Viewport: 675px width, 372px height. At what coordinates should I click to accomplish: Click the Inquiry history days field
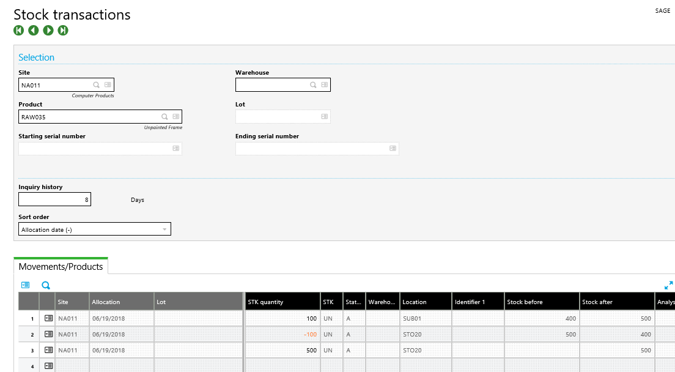(x=54, y=199)
